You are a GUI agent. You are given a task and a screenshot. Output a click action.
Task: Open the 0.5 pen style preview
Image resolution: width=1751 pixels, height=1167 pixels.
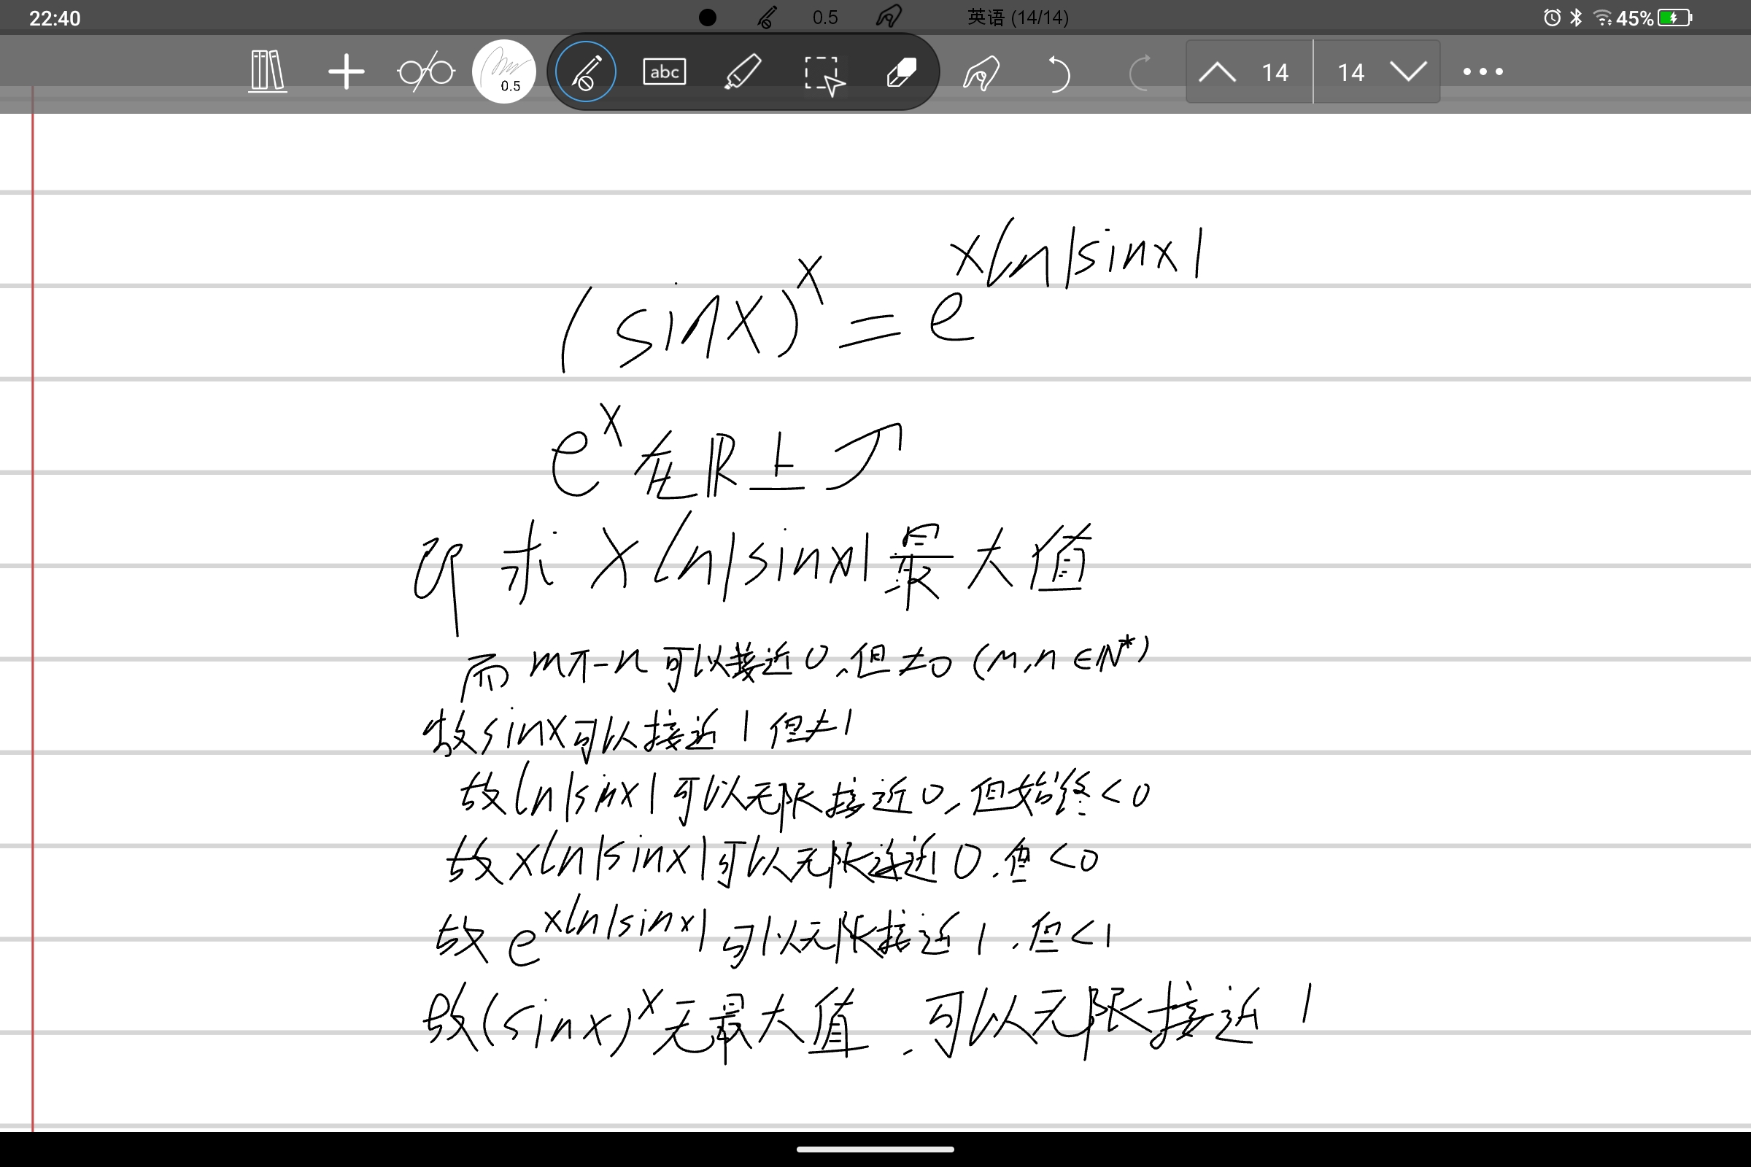pos(504,71)
